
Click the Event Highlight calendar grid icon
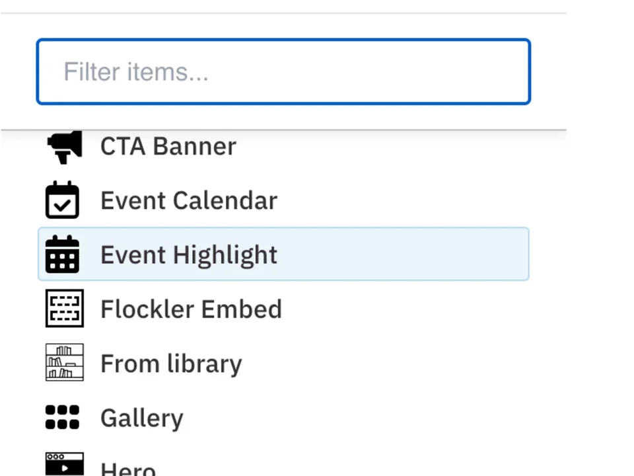pyautogui.click(x=63, y=255)
